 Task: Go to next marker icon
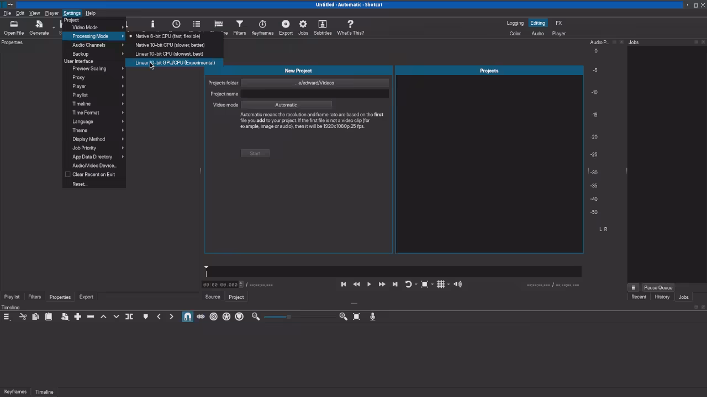[x=171, y=316]
